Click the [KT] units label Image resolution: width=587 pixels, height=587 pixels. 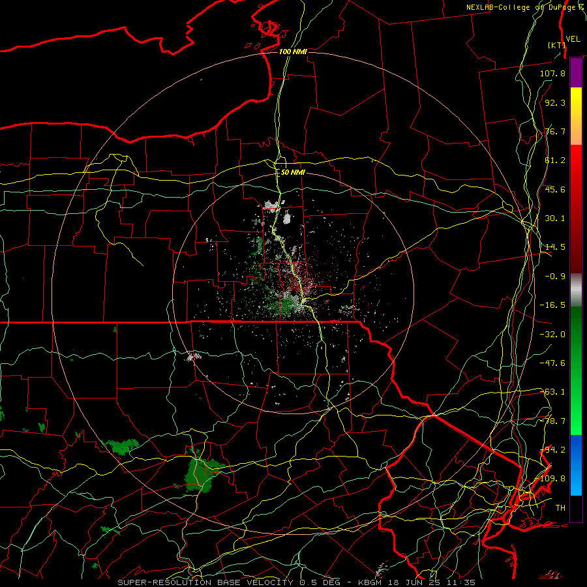coord(556,45)
